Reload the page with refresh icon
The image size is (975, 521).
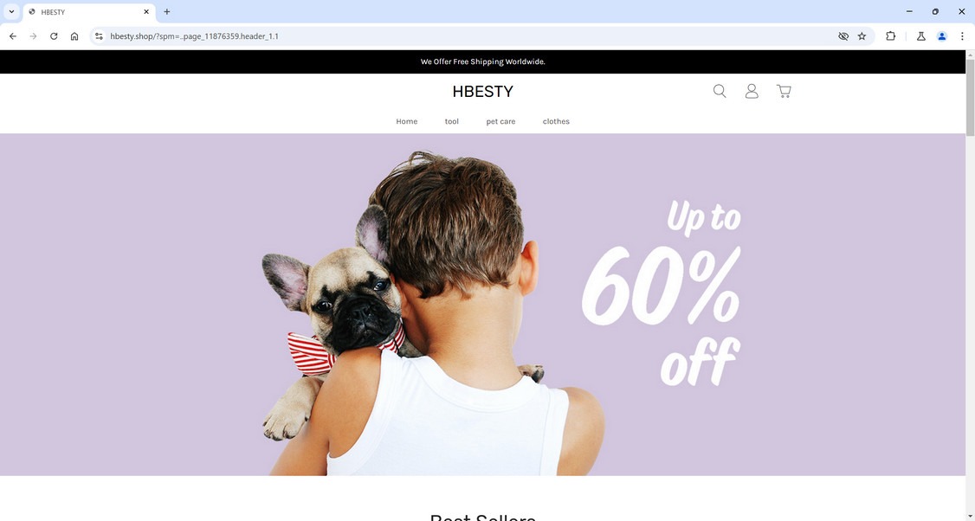[x=54, y=36]
